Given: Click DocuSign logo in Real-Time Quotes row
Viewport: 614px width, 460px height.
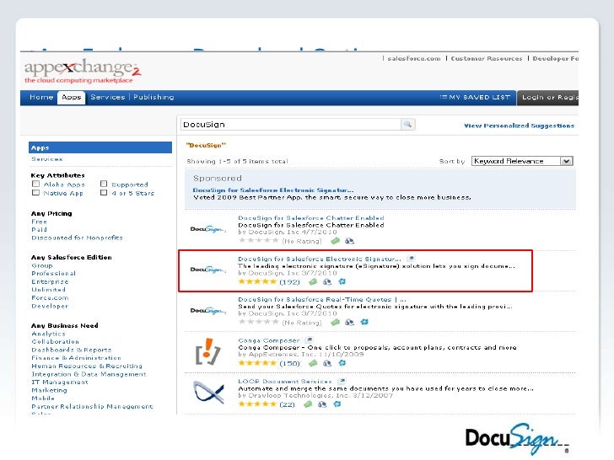Looking at the screenshot, I should coord(207,311).
